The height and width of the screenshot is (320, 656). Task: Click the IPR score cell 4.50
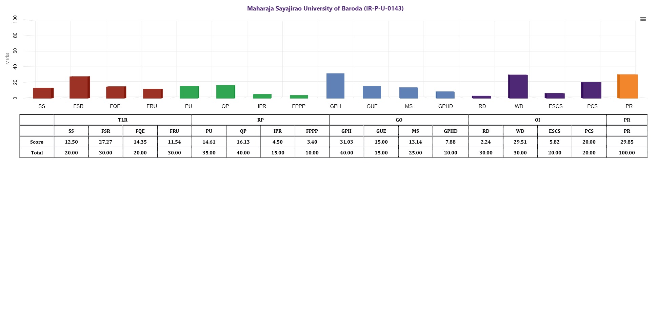tap(278, 142)
